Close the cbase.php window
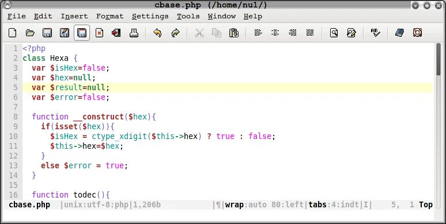The image size is (446, 224). pyautogui.click(x=439, y=5)
